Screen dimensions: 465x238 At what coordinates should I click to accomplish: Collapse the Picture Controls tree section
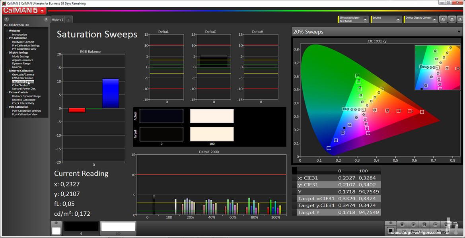pyautogui.click(x=7, y=93)
